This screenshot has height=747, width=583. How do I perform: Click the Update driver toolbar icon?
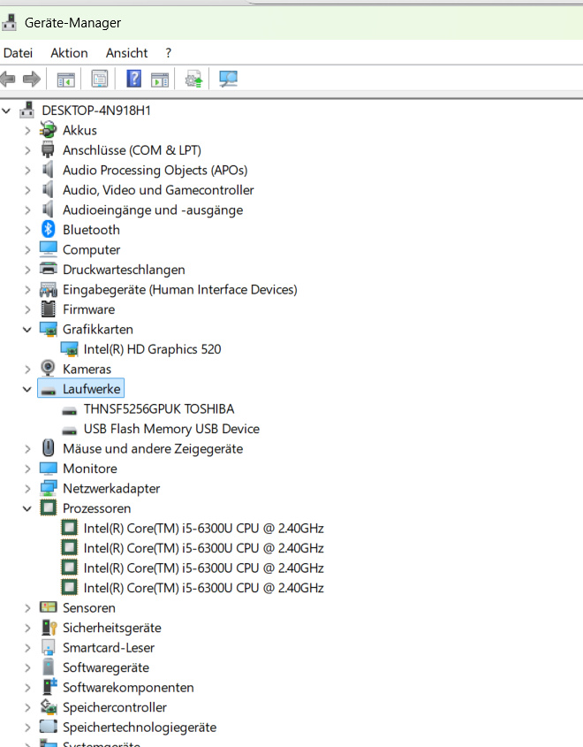tap(193, 79)
